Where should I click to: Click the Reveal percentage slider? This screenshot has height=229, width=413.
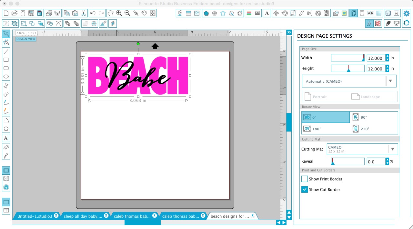pyautogui.click(x=348, y=161)
